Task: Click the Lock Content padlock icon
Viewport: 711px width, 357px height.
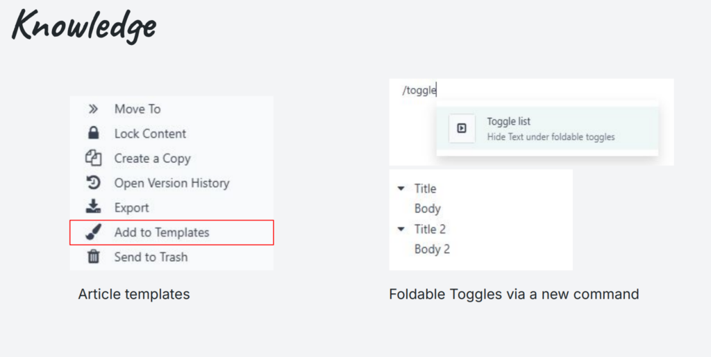Action: [93, 134]
